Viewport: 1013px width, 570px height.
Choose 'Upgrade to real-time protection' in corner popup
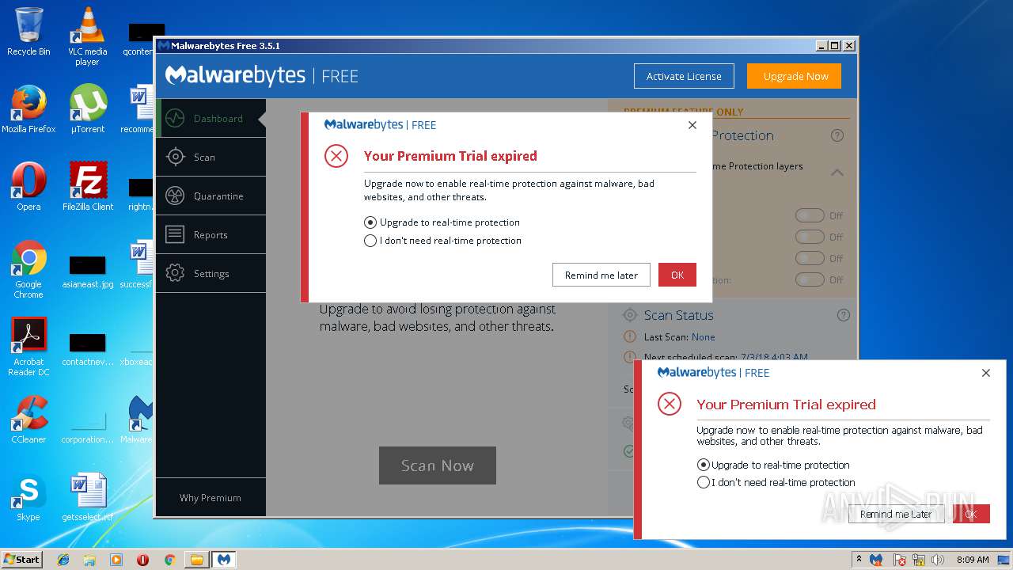click(x=773, y=465)
